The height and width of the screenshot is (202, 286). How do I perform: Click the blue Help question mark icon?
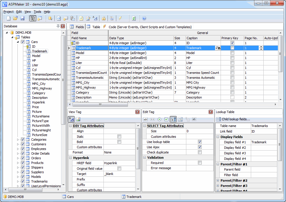pos(144,18)
